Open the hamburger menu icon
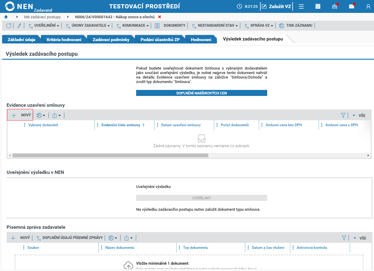This screenshot has width=374, height=271. tap(301, 6)
